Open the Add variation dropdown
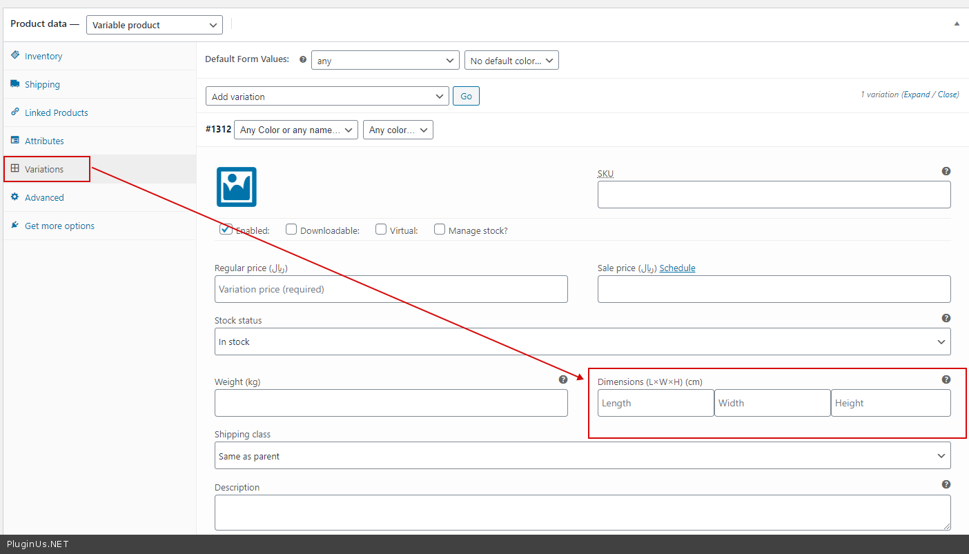 pyautogui.click(x=327, y=97)
